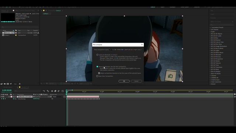
Task: Select BCC10 Perspective entry
Action: 217,59
